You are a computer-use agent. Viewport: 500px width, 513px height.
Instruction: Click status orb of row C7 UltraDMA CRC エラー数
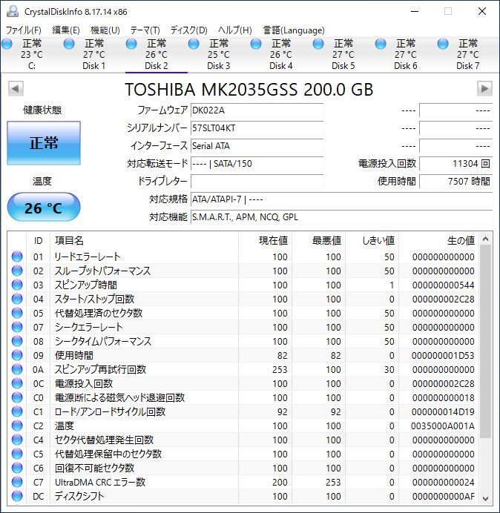coord(17,482)
